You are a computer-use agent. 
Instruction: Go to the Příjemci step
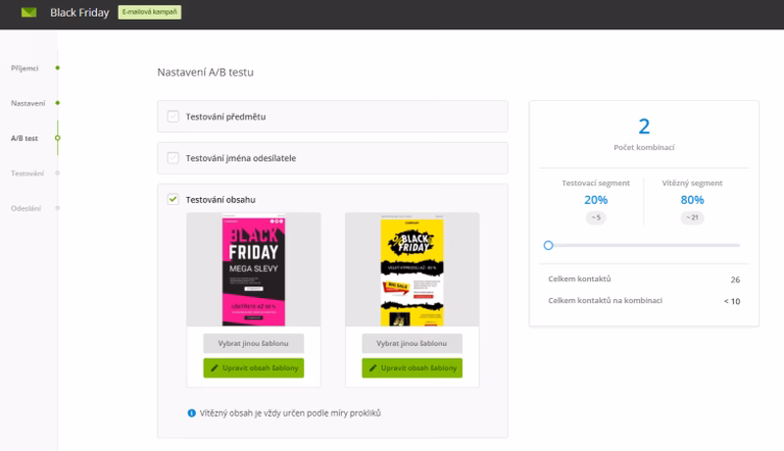click(x=24, y=68)
